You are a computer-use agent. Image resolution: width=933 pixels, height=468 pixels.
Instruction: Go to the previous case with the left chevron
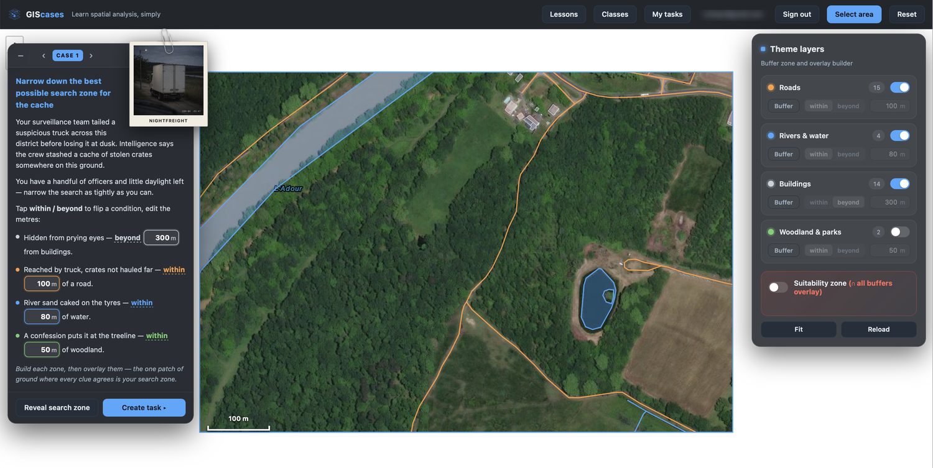(x=44, y=56)
